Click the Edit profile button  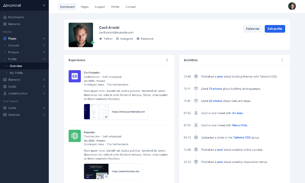pyautogui.click(x=275, y=29)
